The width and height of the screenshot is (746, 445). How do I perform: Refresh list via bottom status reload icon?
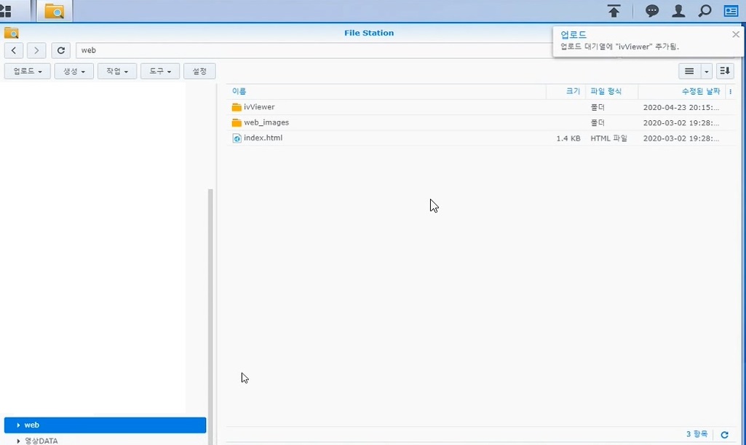tap(724, 435)
